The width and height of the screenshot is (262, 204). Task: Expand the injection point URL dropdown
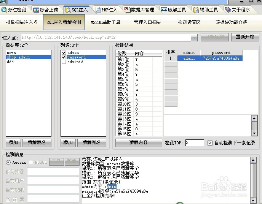[x=194, y=38]
